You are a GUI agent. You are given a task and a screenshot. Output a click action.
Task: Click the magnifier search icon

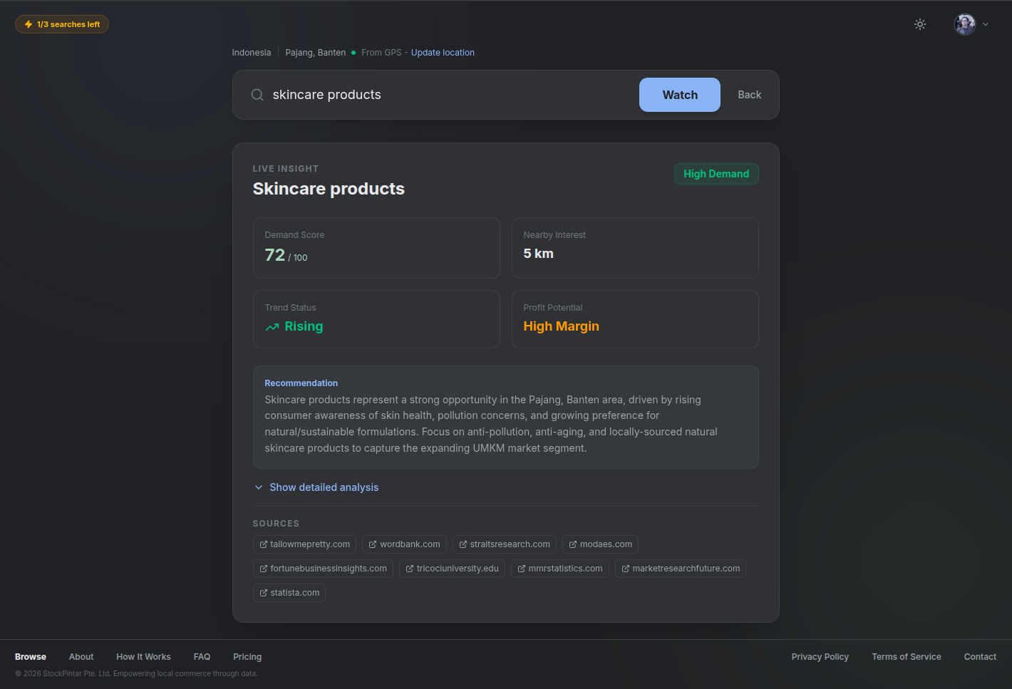[x=257, y=95]
